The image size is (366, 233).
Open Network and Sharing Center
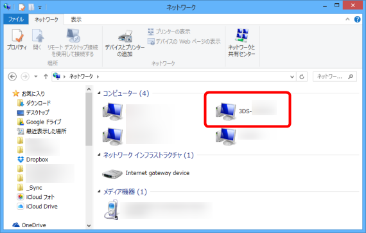[x=241, y=43]
